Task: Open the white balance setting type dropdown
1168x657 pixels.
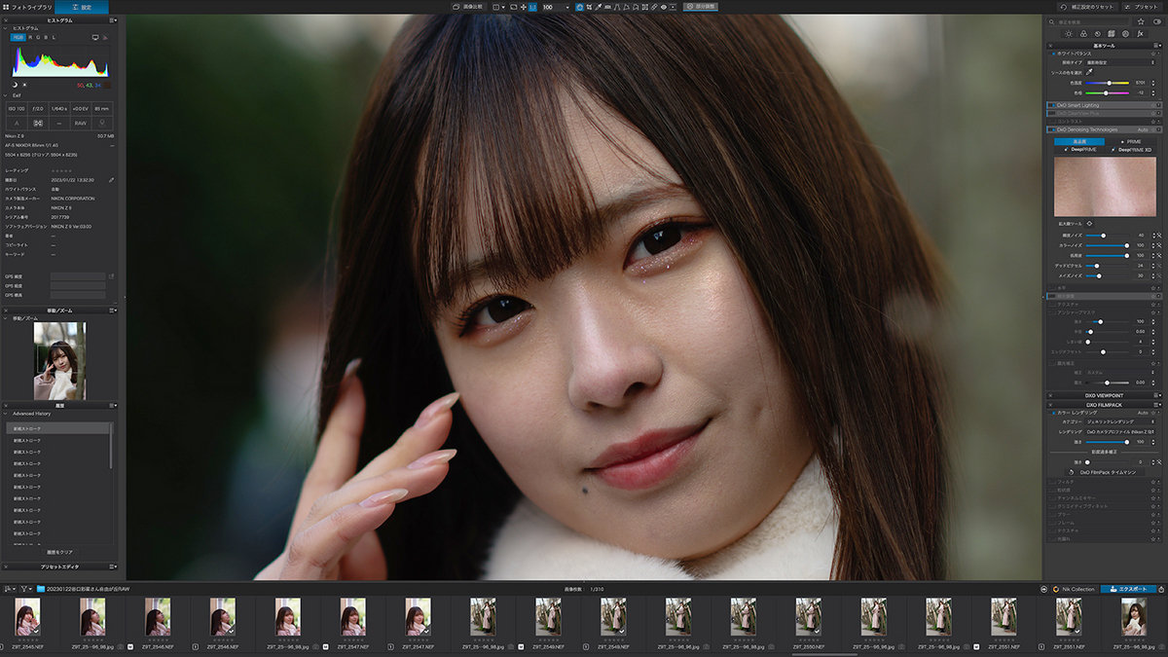Action: 1120,62
